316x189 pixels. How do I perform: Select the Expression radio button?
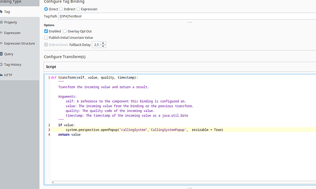(x=78, y=9)
